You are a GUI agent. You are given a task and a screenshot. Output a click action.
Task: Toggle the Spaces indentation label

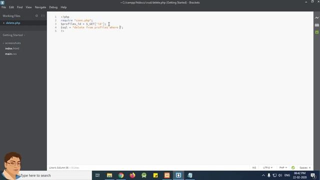[303, 167]
